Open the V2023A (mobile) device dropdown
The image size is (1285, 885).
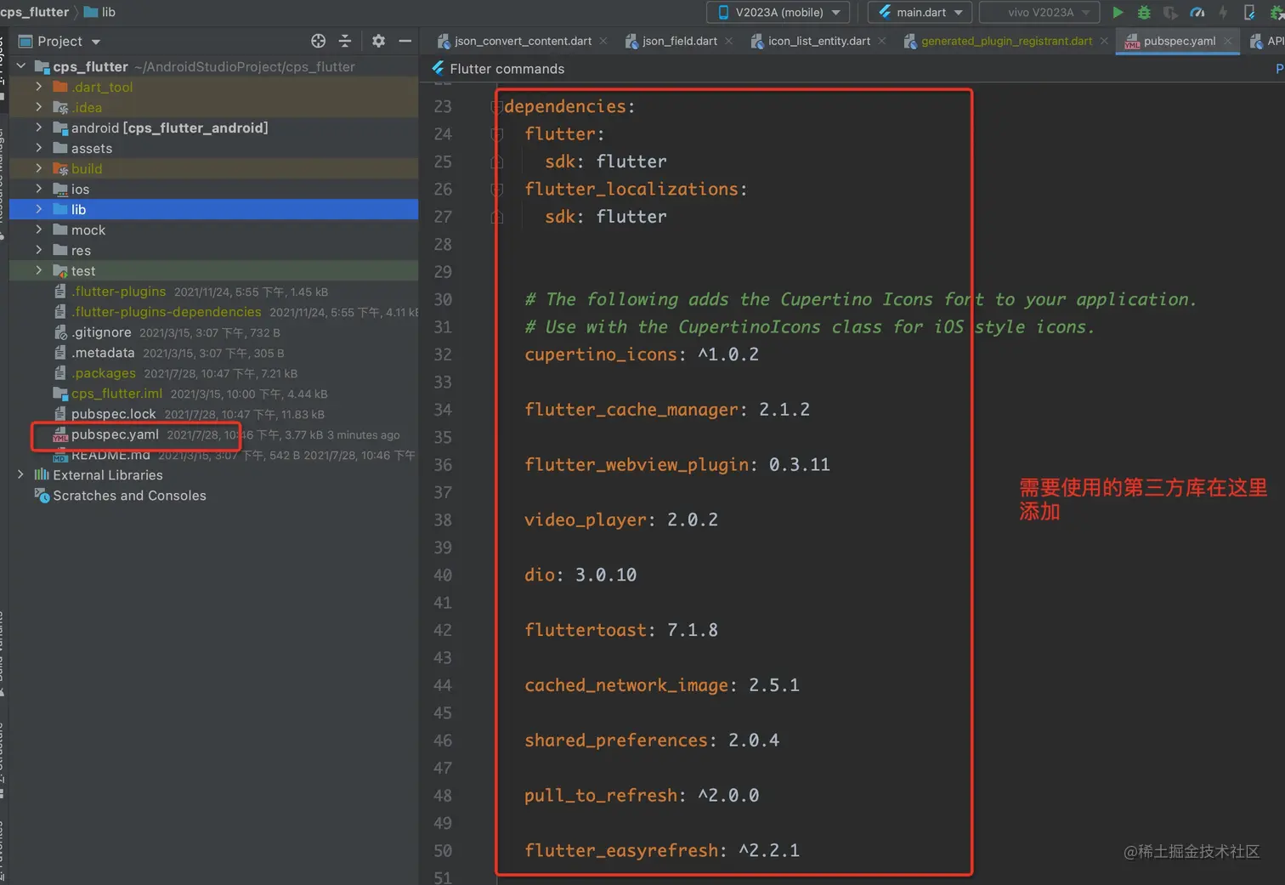pyautogui.click(x=778, y=13)
